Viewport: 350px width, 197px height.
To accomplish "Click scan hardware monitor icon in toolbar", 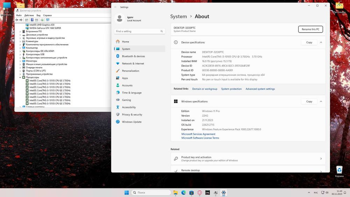I will tap(48, 20).
